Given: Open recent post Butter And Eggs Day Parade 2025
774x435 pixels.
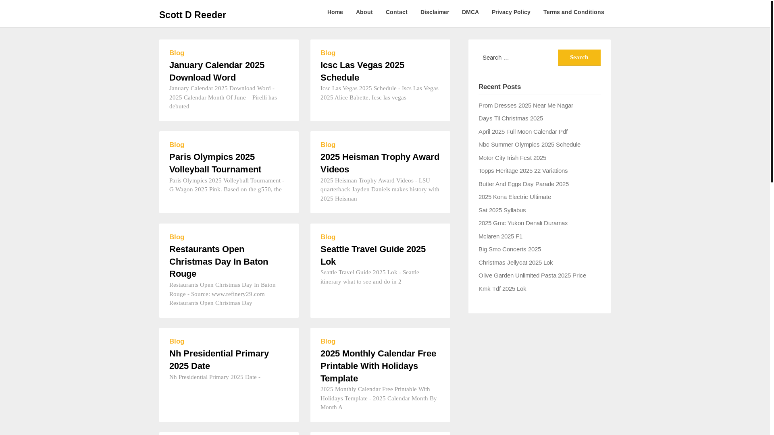Looking at the screenshot, I should tap(523, 184).
